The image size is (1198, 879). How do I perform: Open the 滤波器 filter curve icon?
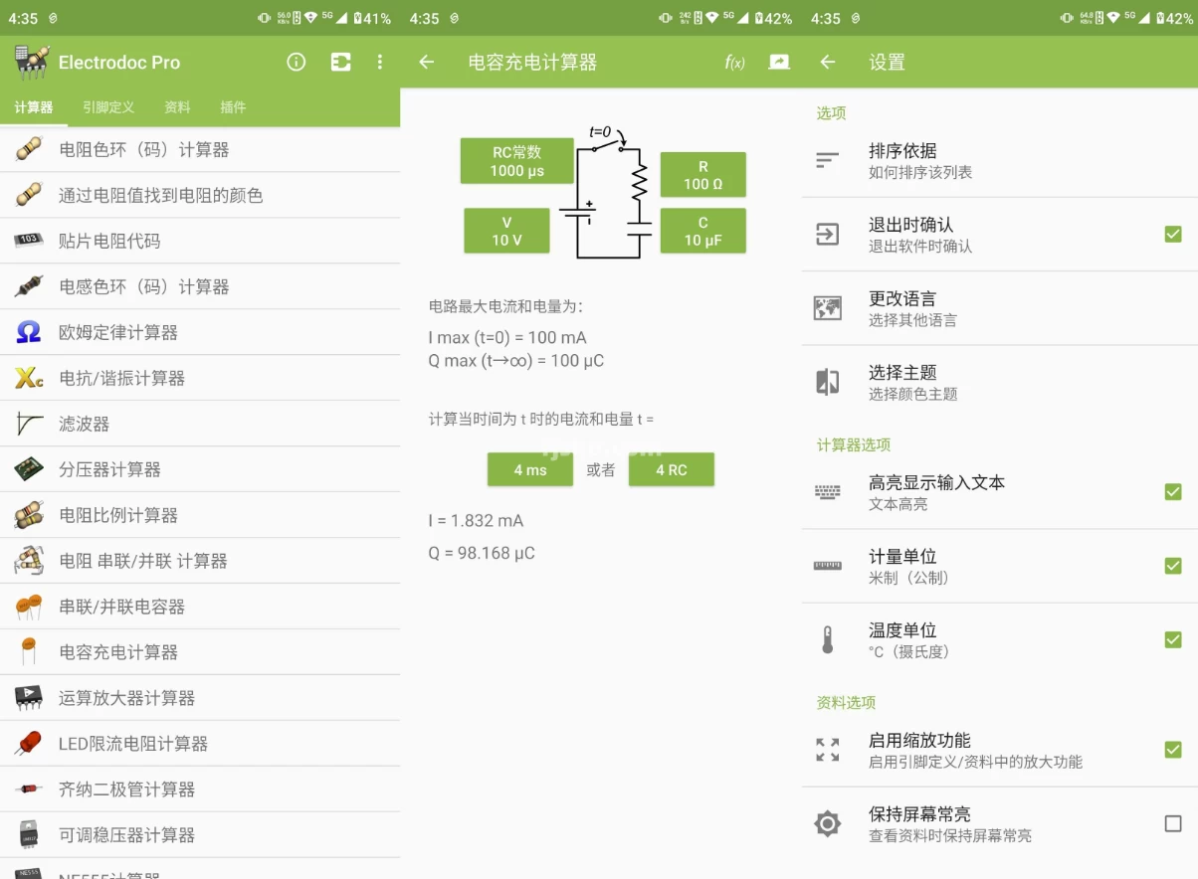click(x=29, y=424)
